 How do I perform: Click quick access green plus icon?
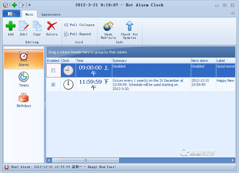pos(14,5)
